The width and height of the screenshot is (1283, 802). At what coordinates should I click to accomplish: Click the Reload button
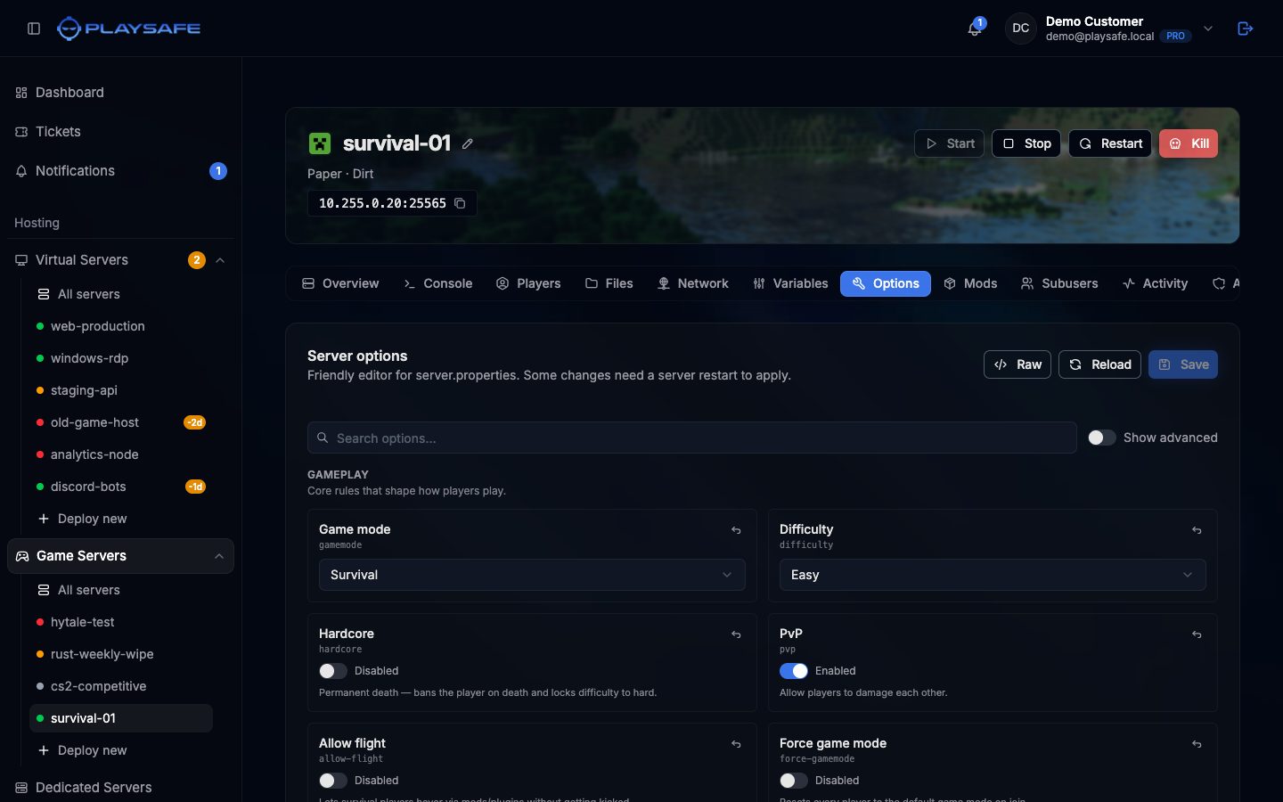pos(1099,364)
